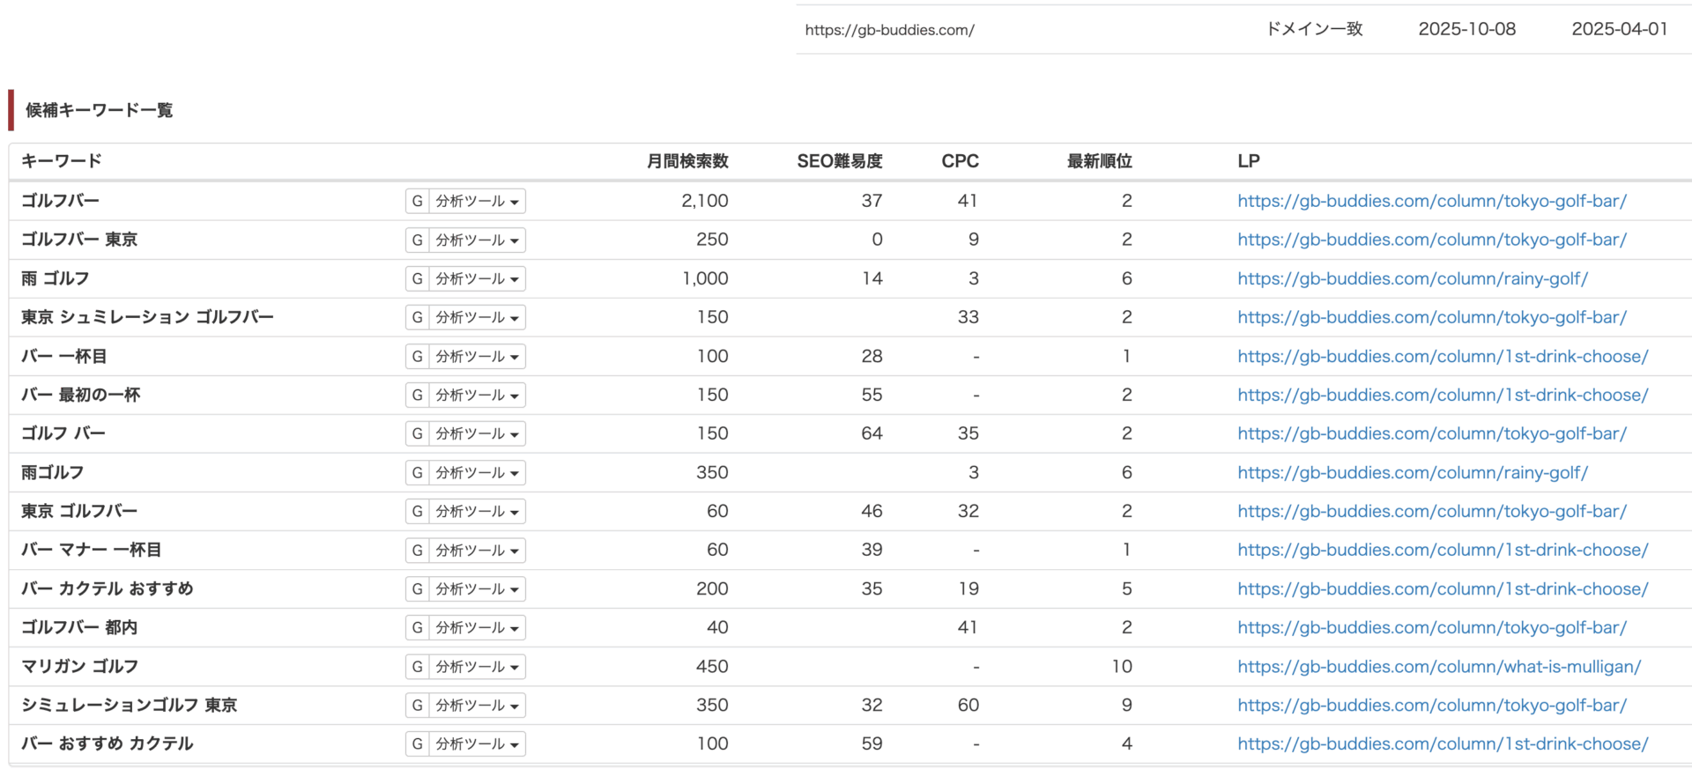This screenshot has width=1692, height=769.
Task: Click the G icon in the 雨 ゴルフ row
Action: (418, 278)
